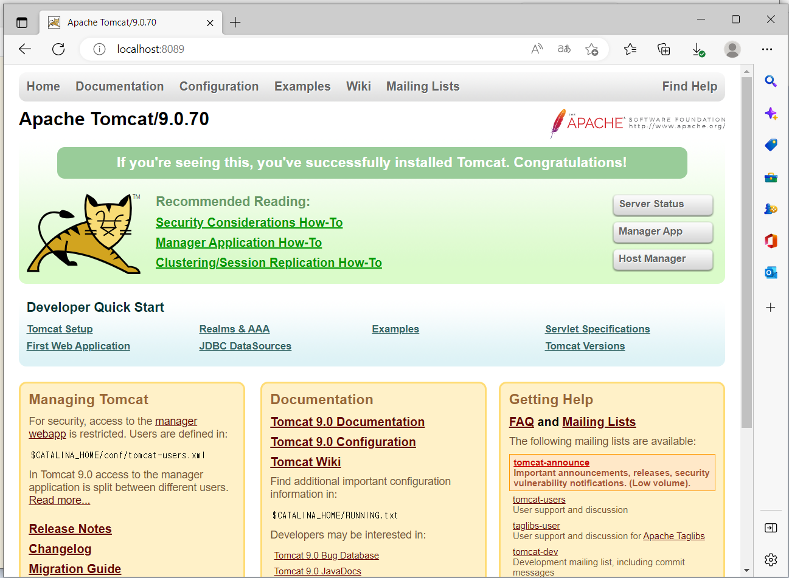Open Tomcat Wiki link
789x578 pixels.
[306, 462]
